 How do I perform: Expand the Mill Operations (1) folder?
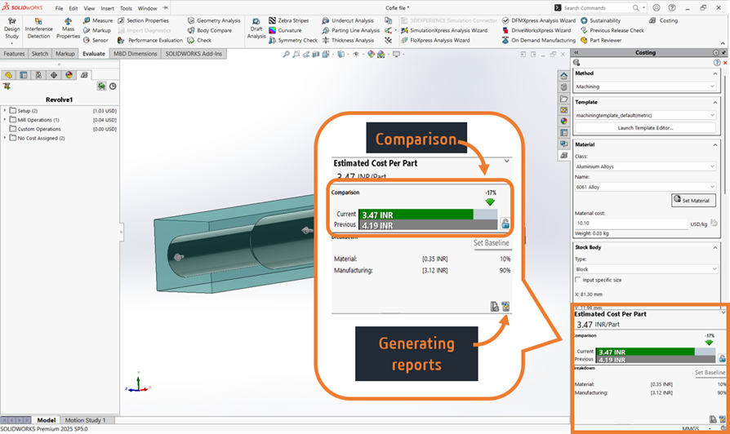click(x=5, y=120)
